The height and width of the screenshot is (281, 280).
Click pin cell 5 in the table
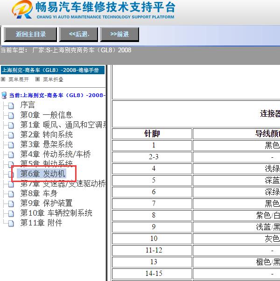point(152,180)
